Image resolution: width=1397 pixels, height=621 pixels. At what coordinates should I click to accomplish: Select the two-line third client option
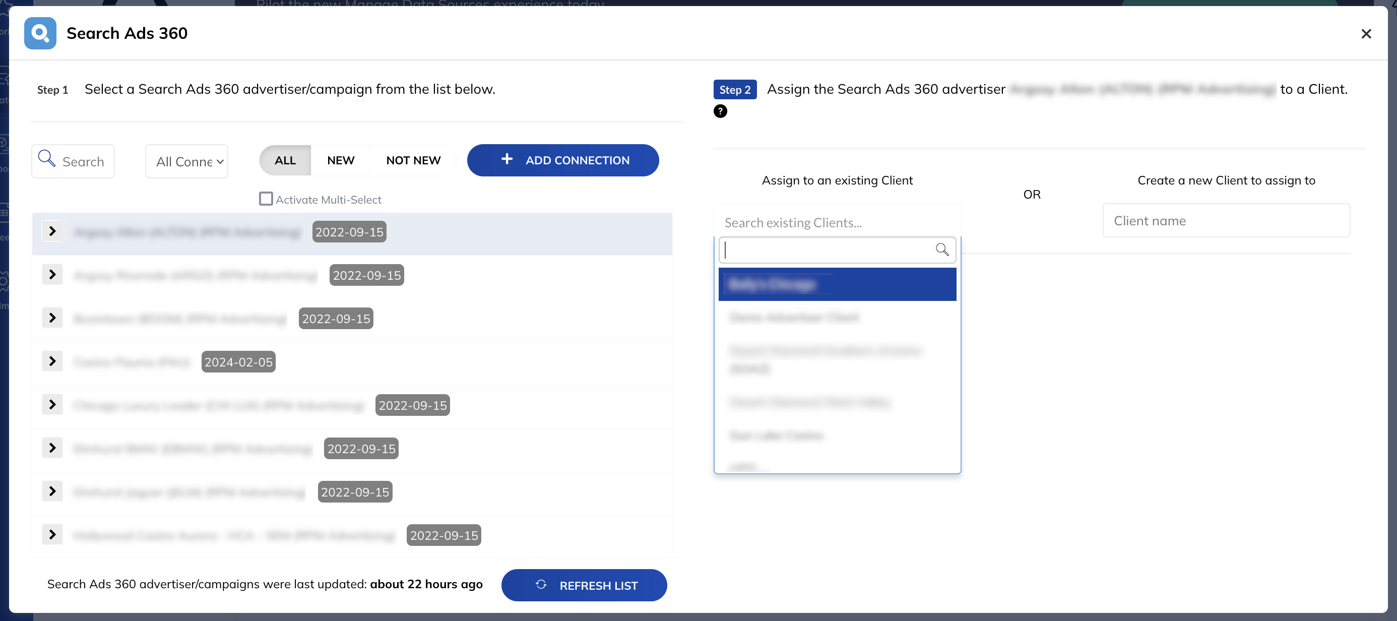pyautogui.click(x=837, y=359)
